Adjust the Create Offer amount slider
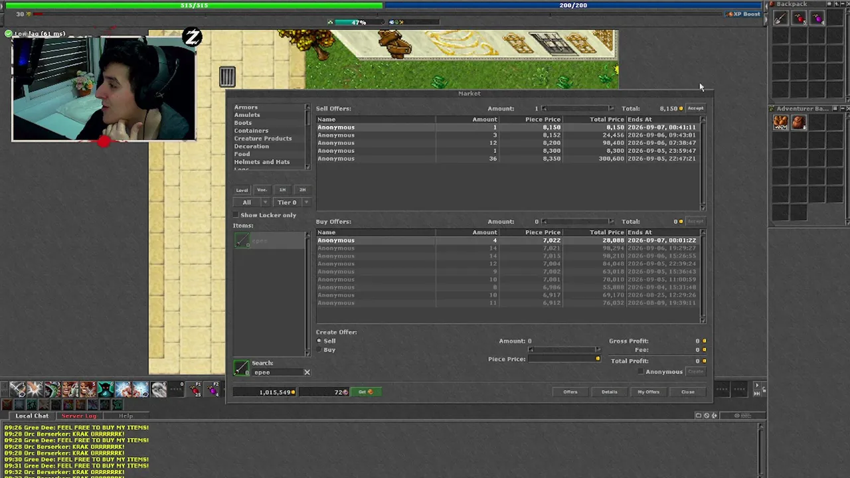 point(564,350)
